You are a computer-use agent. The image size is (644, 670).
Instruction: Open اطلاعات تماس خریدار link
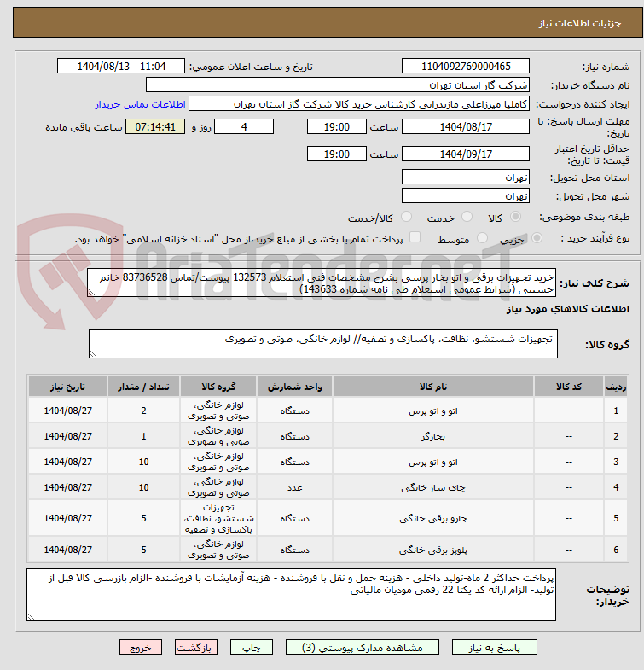coord(140,104)
